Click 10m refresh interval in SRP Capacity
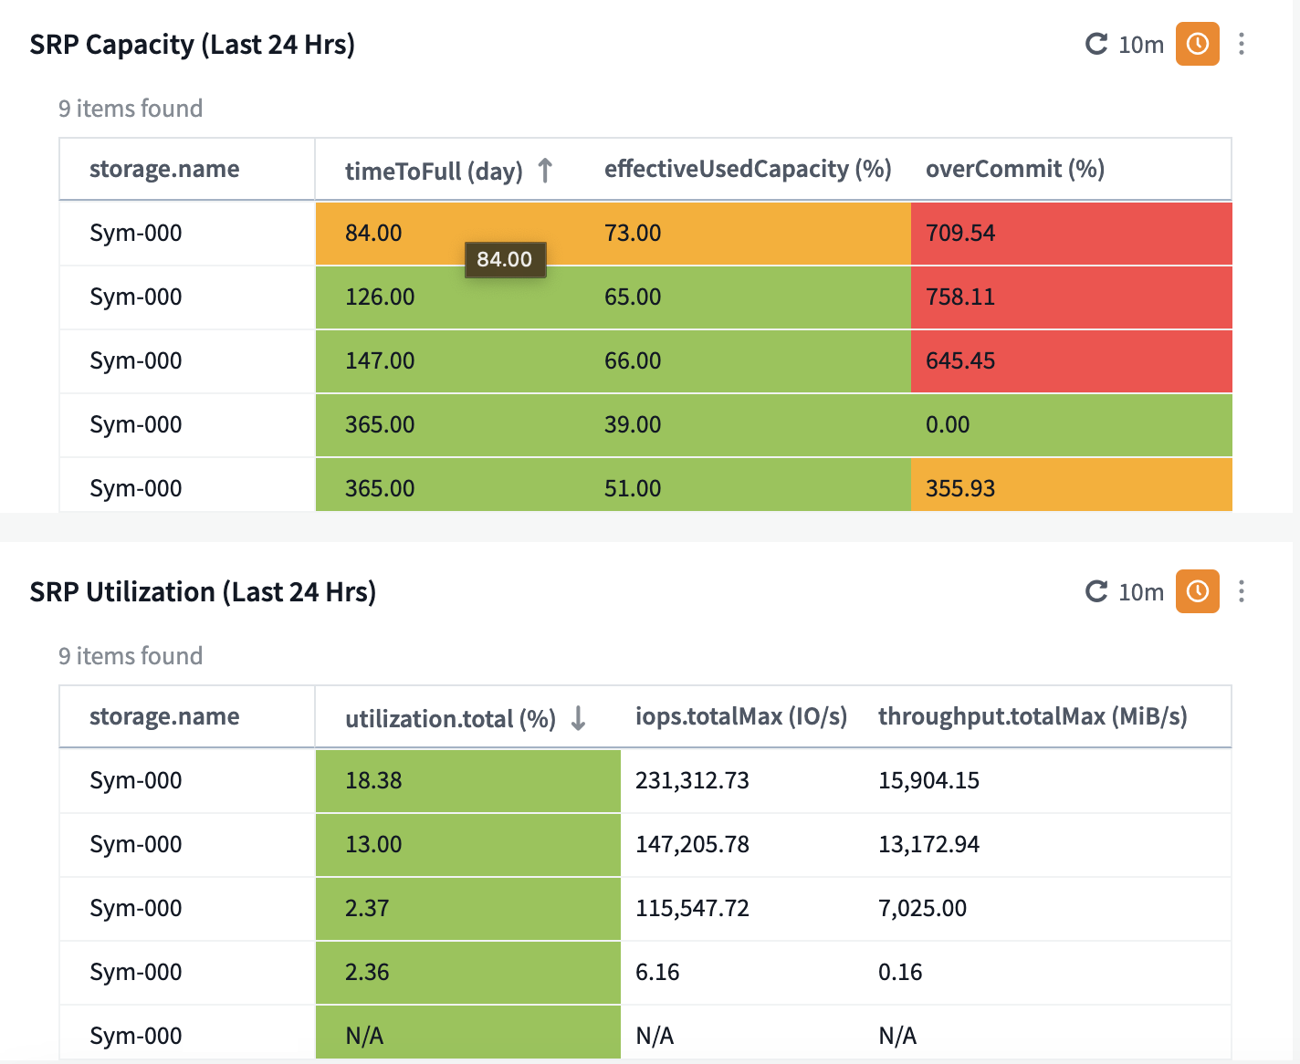1300x1064 pixels. click(x=1141, y=45)
